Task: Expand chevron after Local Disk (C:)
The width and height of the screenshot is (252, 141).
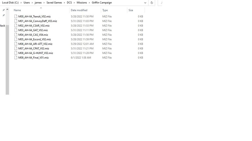Action: pyautogui.click(x=21, y=3)
